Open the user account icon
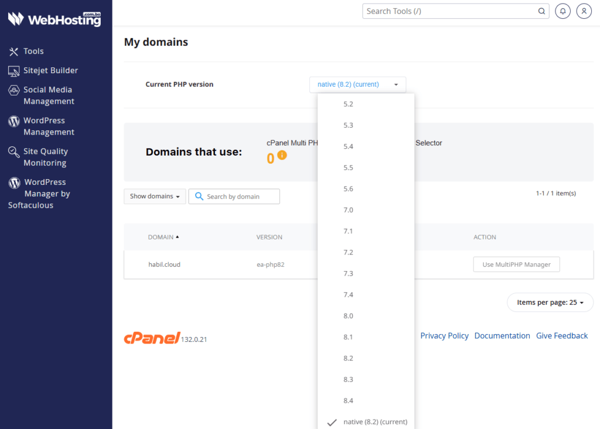600x429 pixels. 584,11
